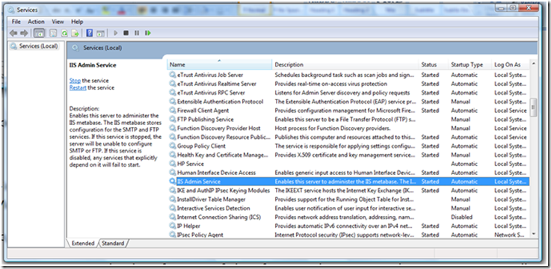Click the gear icon beside HP Service

[173, 164]
